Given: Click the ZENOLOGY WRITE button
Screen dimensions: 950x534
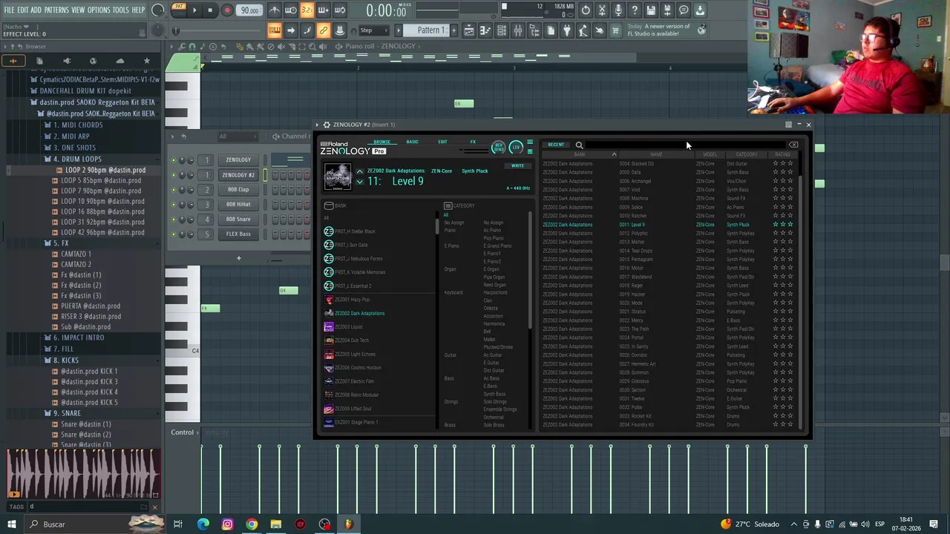Looking at the screenshot, I should click(x=517, y=165).
